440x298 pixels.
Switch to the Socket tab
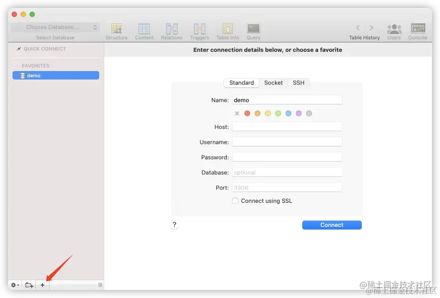coord(273,83)
